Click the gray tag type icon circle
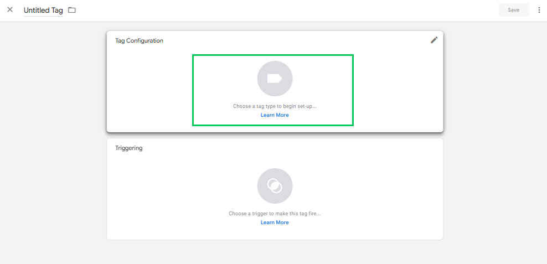Screen dimensions: 547x264 click(x=275, y=79)
